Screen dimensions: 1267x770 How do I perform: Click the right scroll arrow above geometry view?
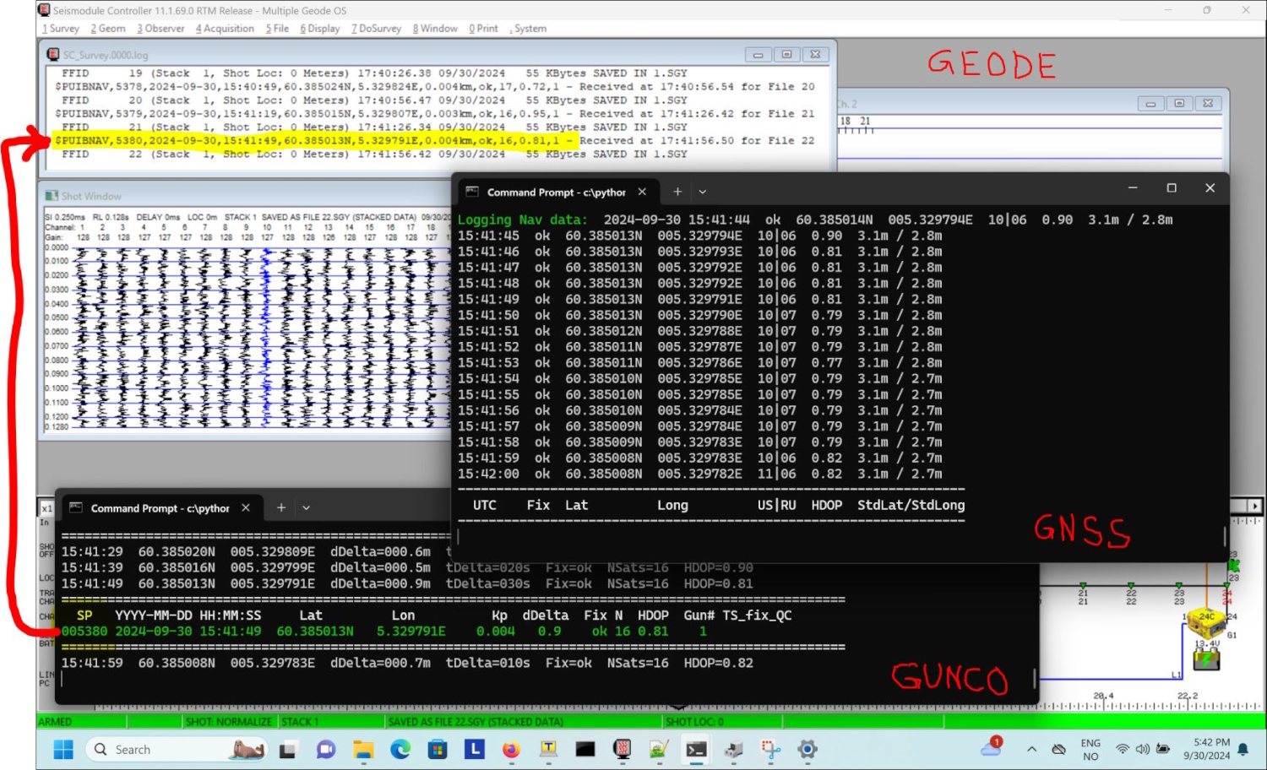1255,506
